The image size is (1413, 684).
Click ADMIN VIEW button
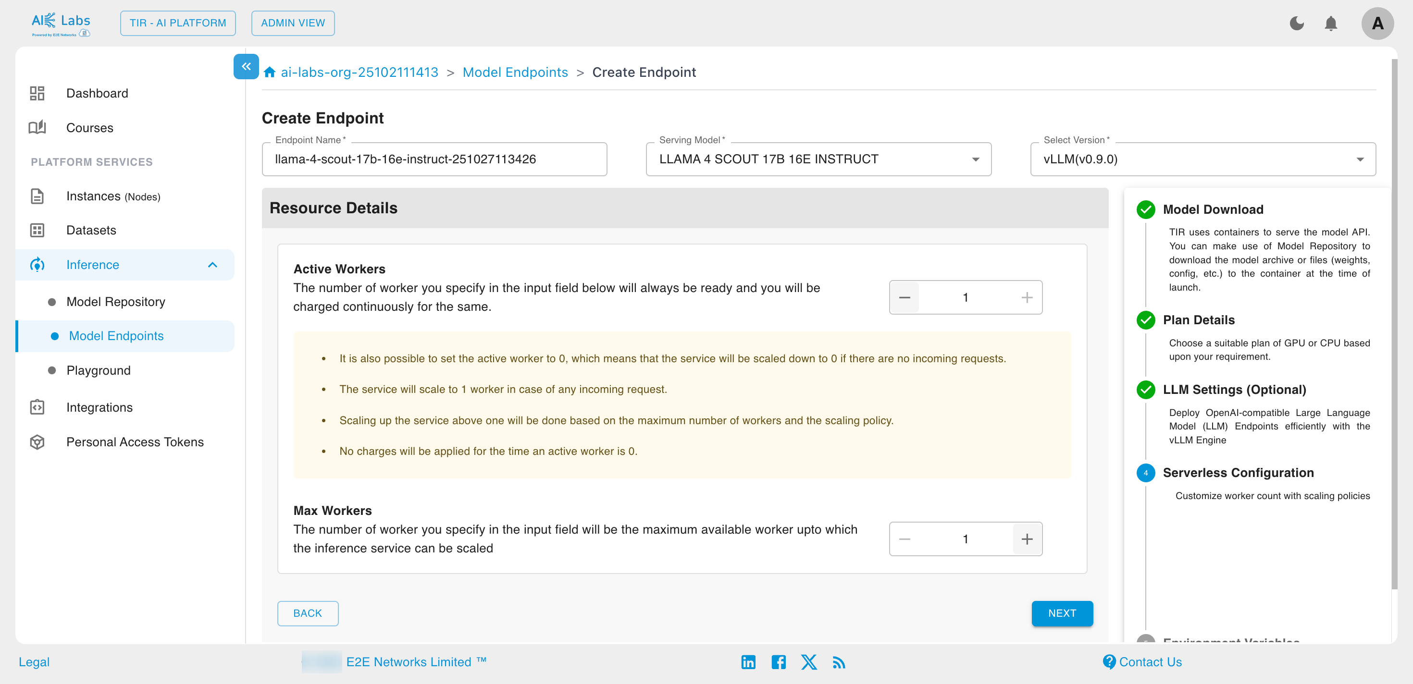pos(293,23)
